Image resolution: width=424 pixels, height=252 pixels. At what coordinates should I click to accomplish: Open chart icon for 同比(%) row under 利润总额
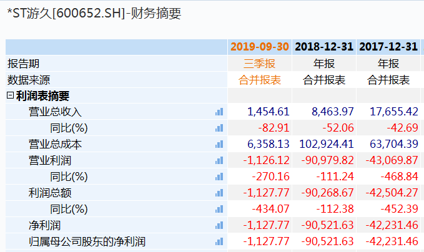click(219, 209)
